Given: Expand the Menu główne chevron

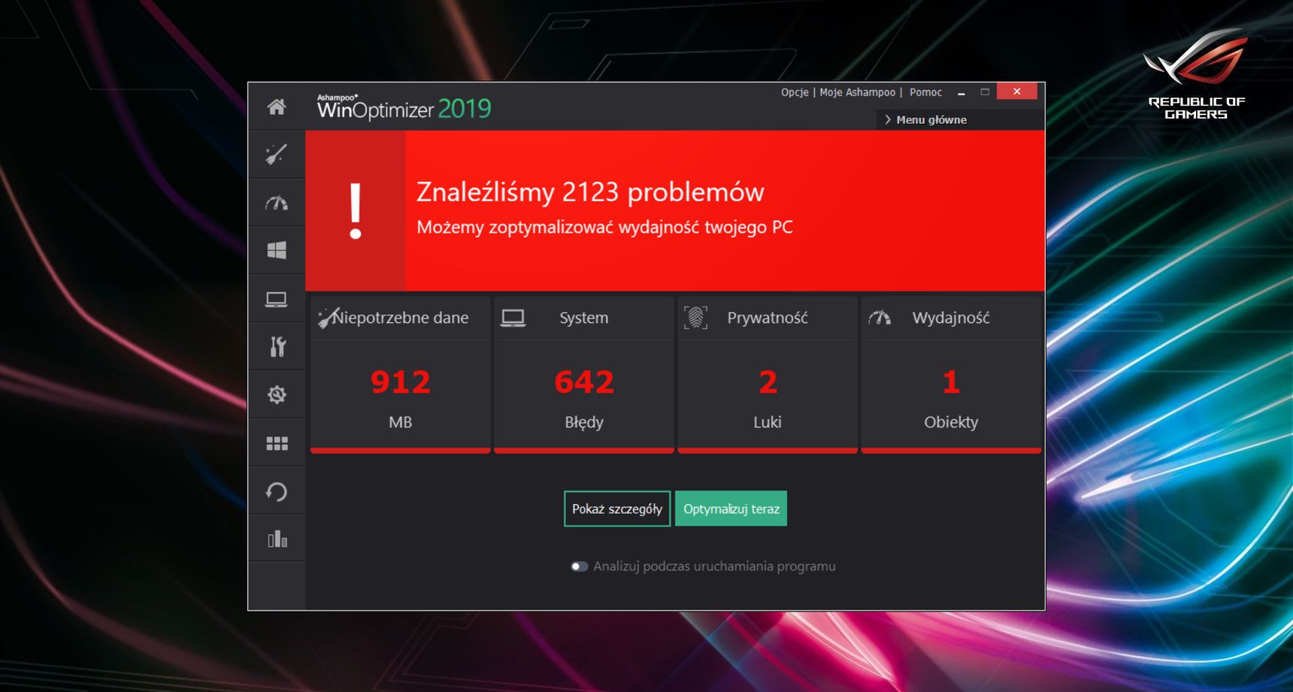Looking at the screenshot, I should coord(888,119).
